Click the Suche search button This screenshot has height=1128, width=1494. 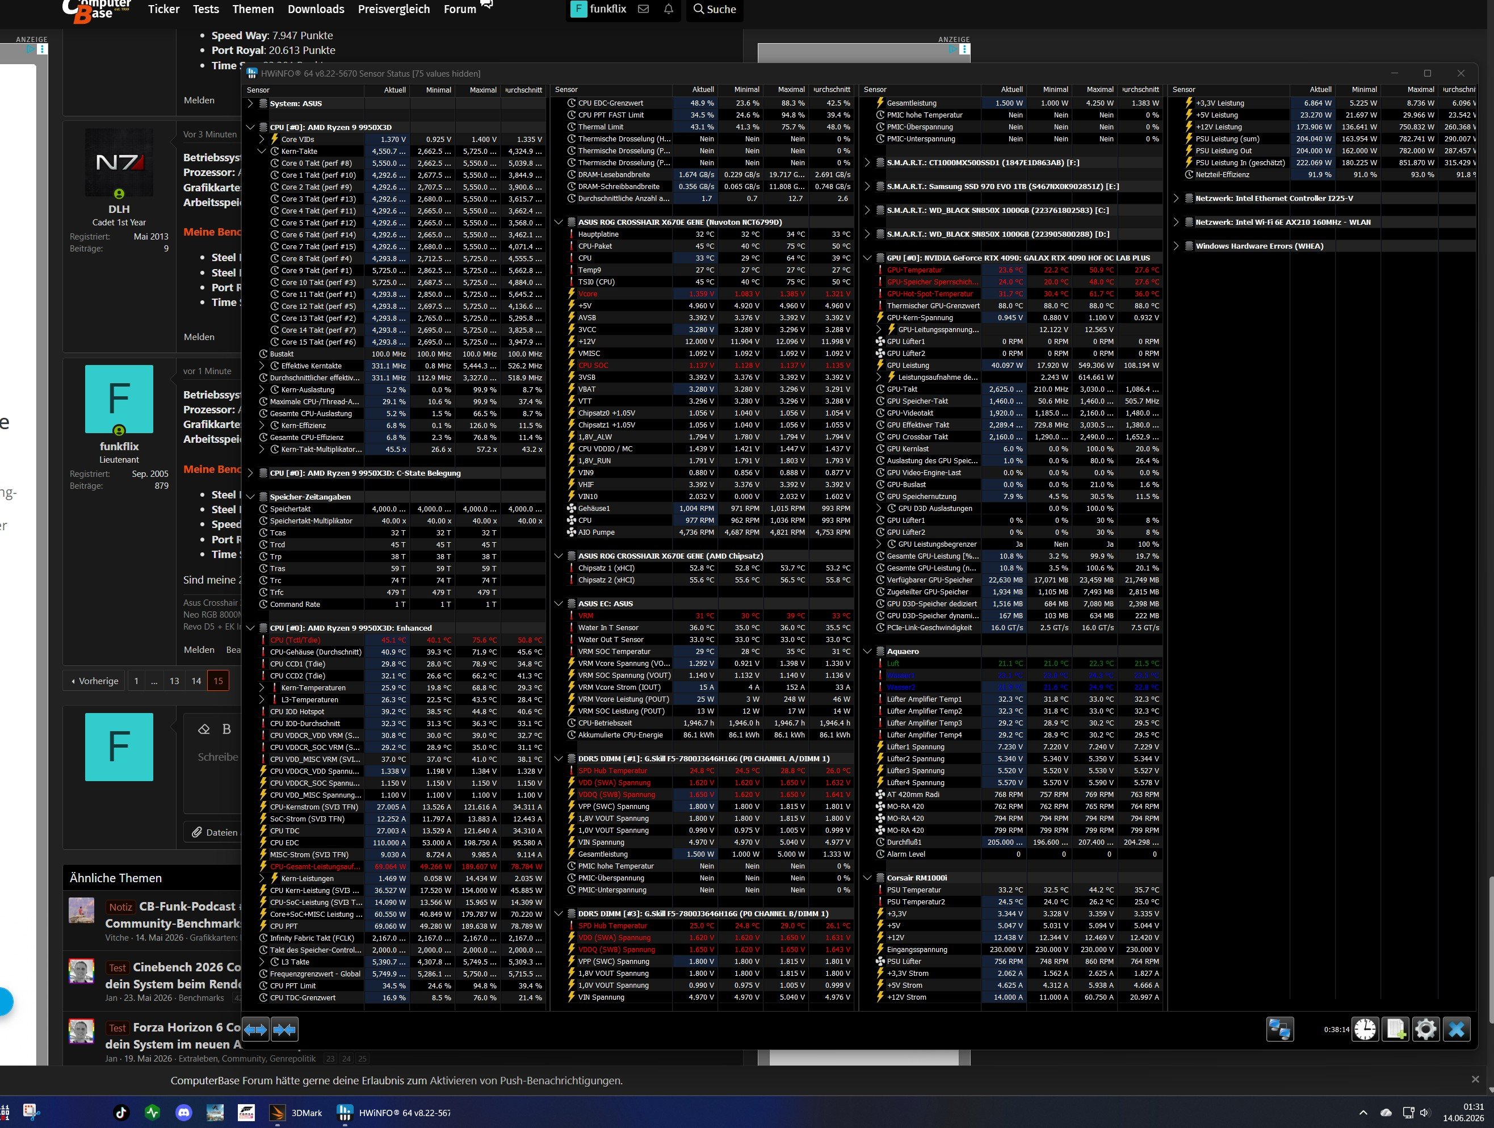pyautogui.click(x=715, y=9)
